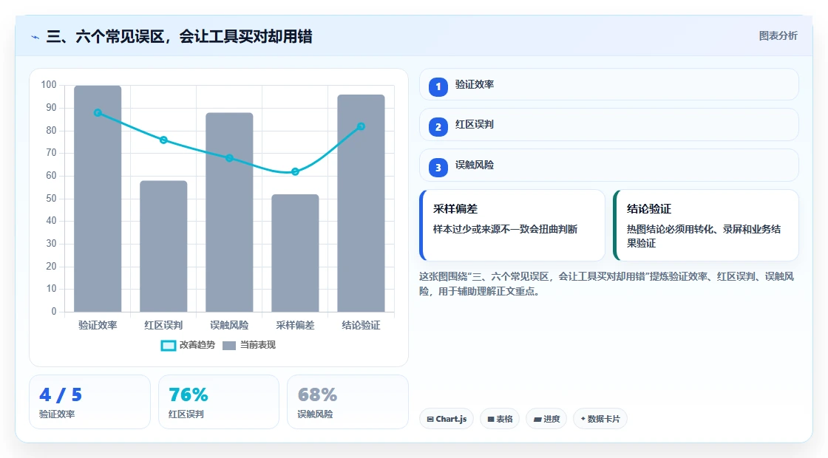Click the 采样偏差 bar in the chart
The width and height of the screenshot is (828, 458).
(295, 253)
